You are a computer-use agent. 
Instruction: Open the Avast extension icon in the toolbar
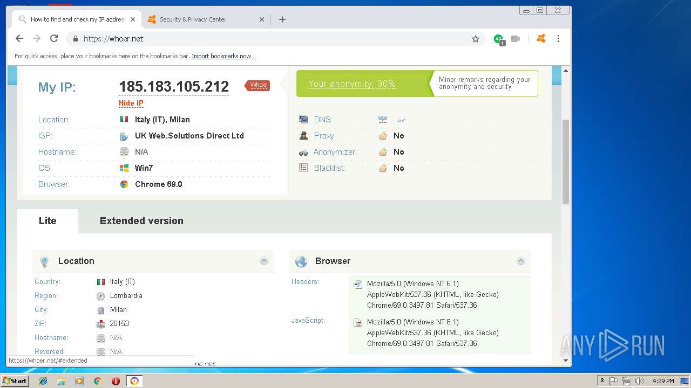pyautogui.click(x=541, y=38)
